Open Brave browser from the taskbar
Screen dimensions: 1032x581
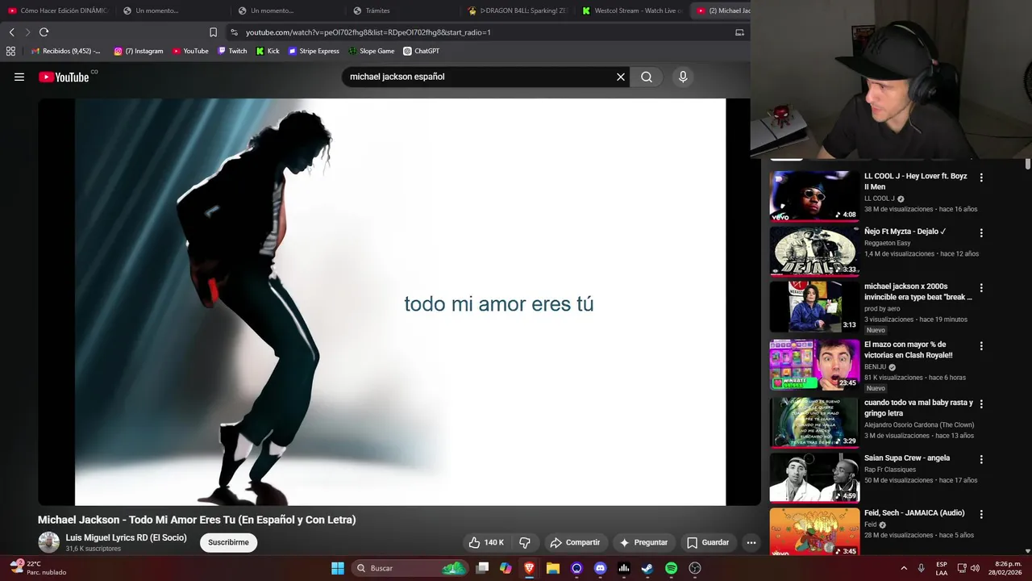(x=529, y=568)
